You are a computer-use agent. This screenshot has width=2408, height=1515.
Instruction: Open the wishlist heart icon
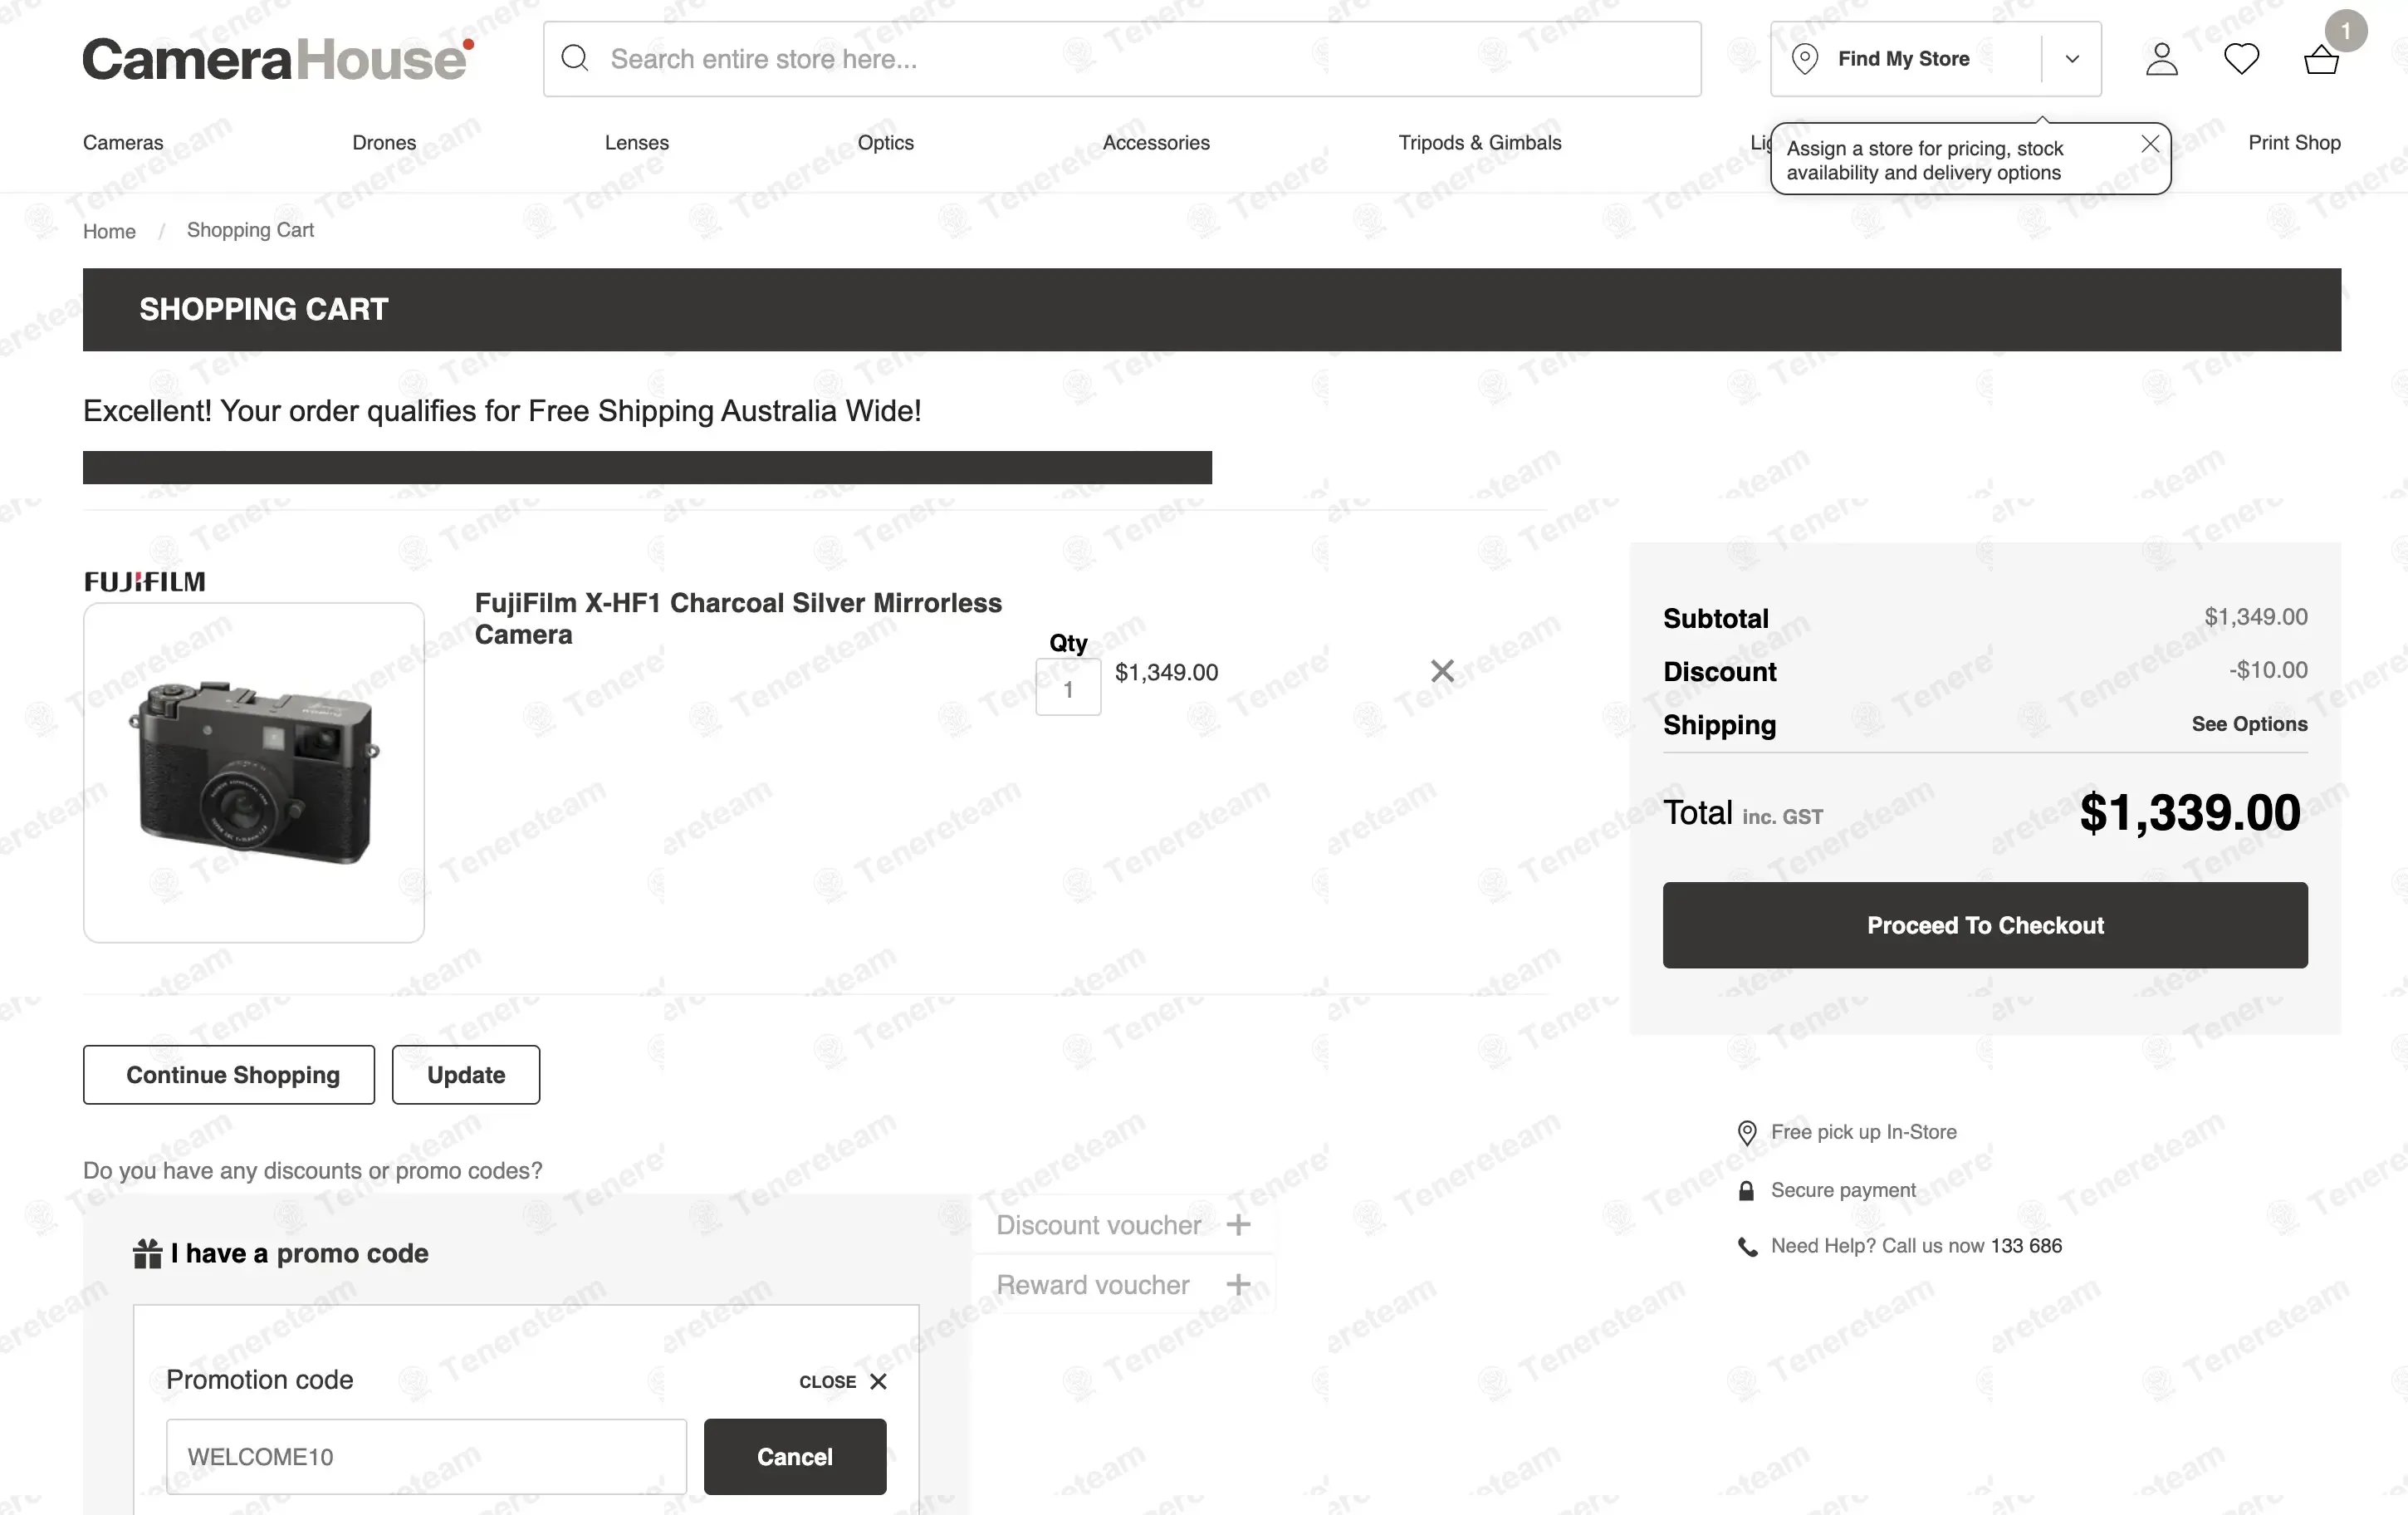point(2241,59)
